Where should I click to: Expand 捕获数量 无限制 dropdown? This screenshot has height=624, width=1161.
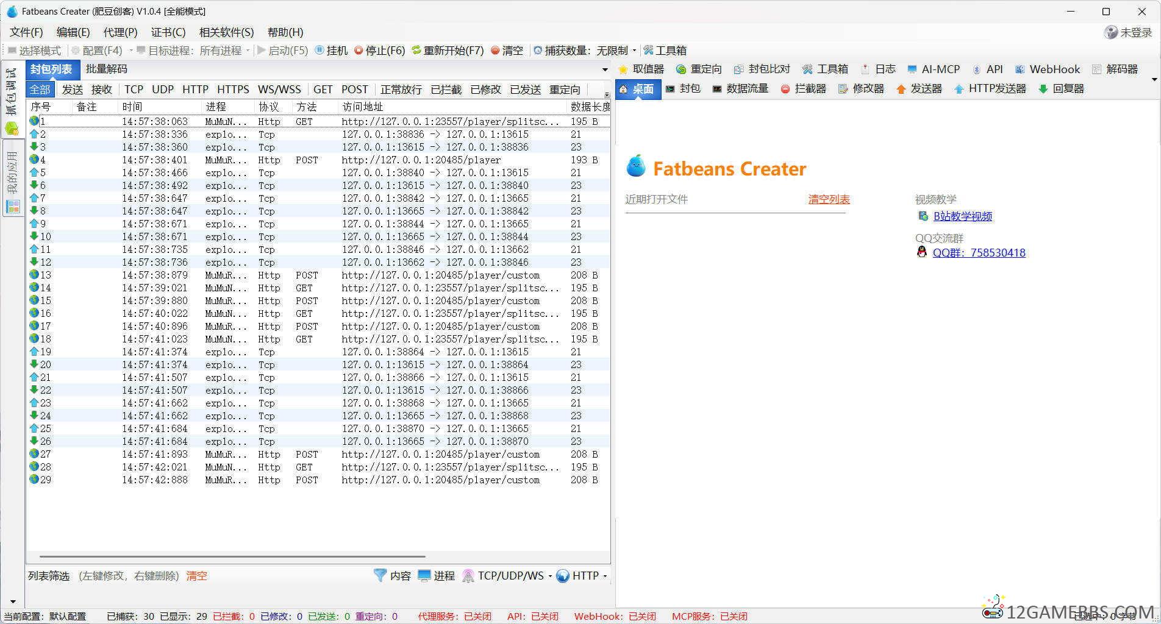click(634, 51)
